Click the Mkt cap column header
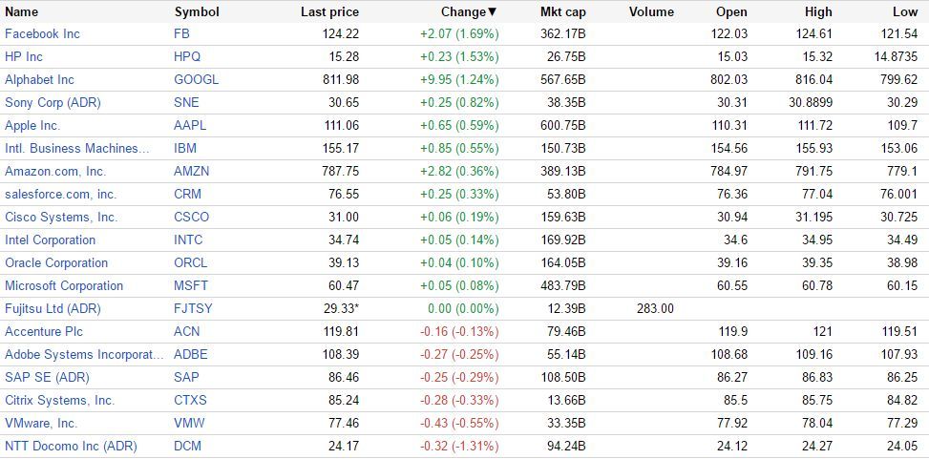Screen dimensions: 929x459 click(x=562, y=12)
